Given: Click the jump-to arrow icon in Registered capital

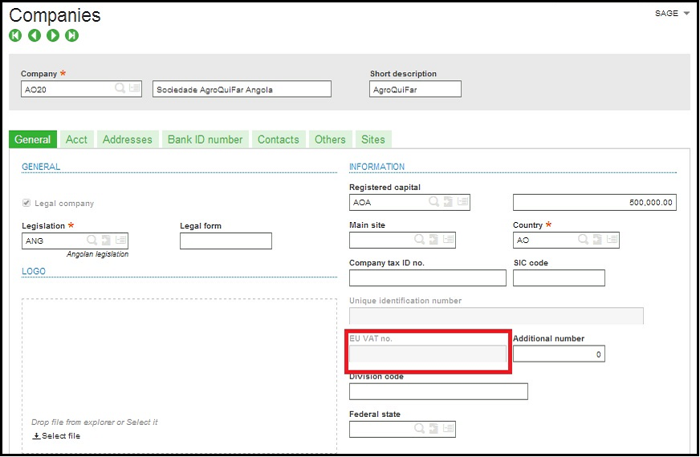Looking at the screenshot, I should [449, 202].
